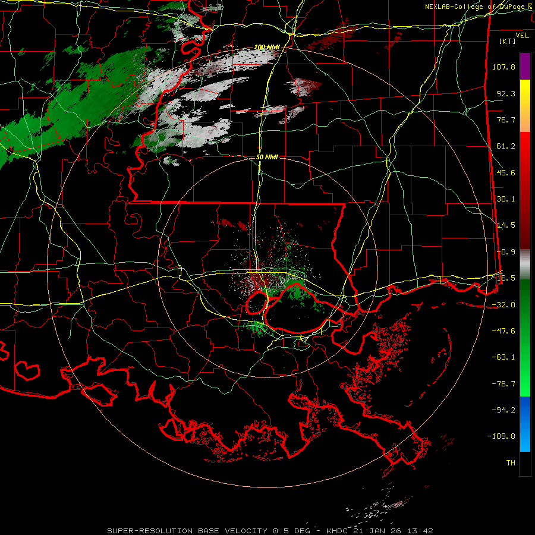Click the 50 NMI range ring label
The height and width of the screenshot is (535, 535).
(267, 157)
